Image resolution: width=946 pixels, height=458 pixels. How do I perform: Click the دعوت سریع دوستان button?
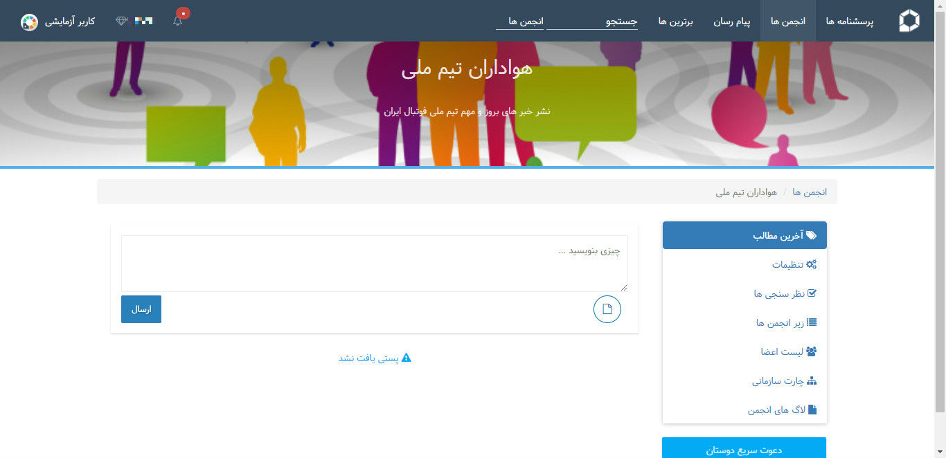pyautogui.click(x=744, y=450)
